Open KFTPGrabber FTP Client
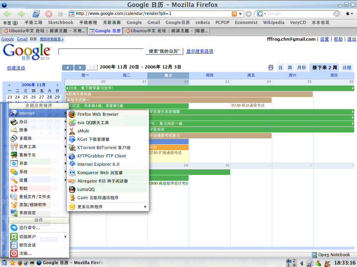 (108, 156)
